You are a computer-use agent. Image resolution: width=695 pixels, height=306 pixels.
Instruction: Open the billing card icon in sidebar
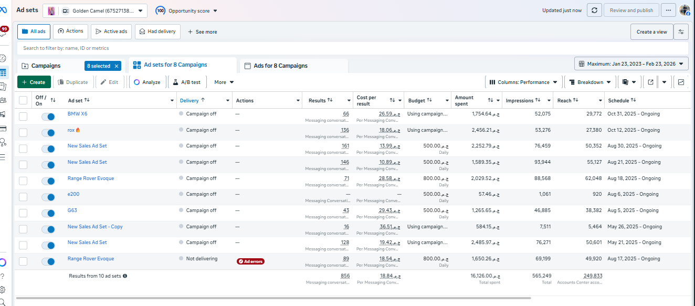click(3, 128)
